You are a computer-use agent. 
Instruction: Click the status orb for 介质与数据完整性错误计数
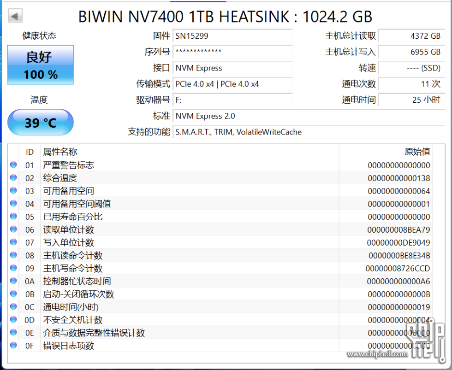pos(13,333)
